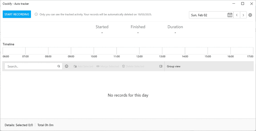
Task: Click the info icon next to search
Action: [x=67, y=66]
